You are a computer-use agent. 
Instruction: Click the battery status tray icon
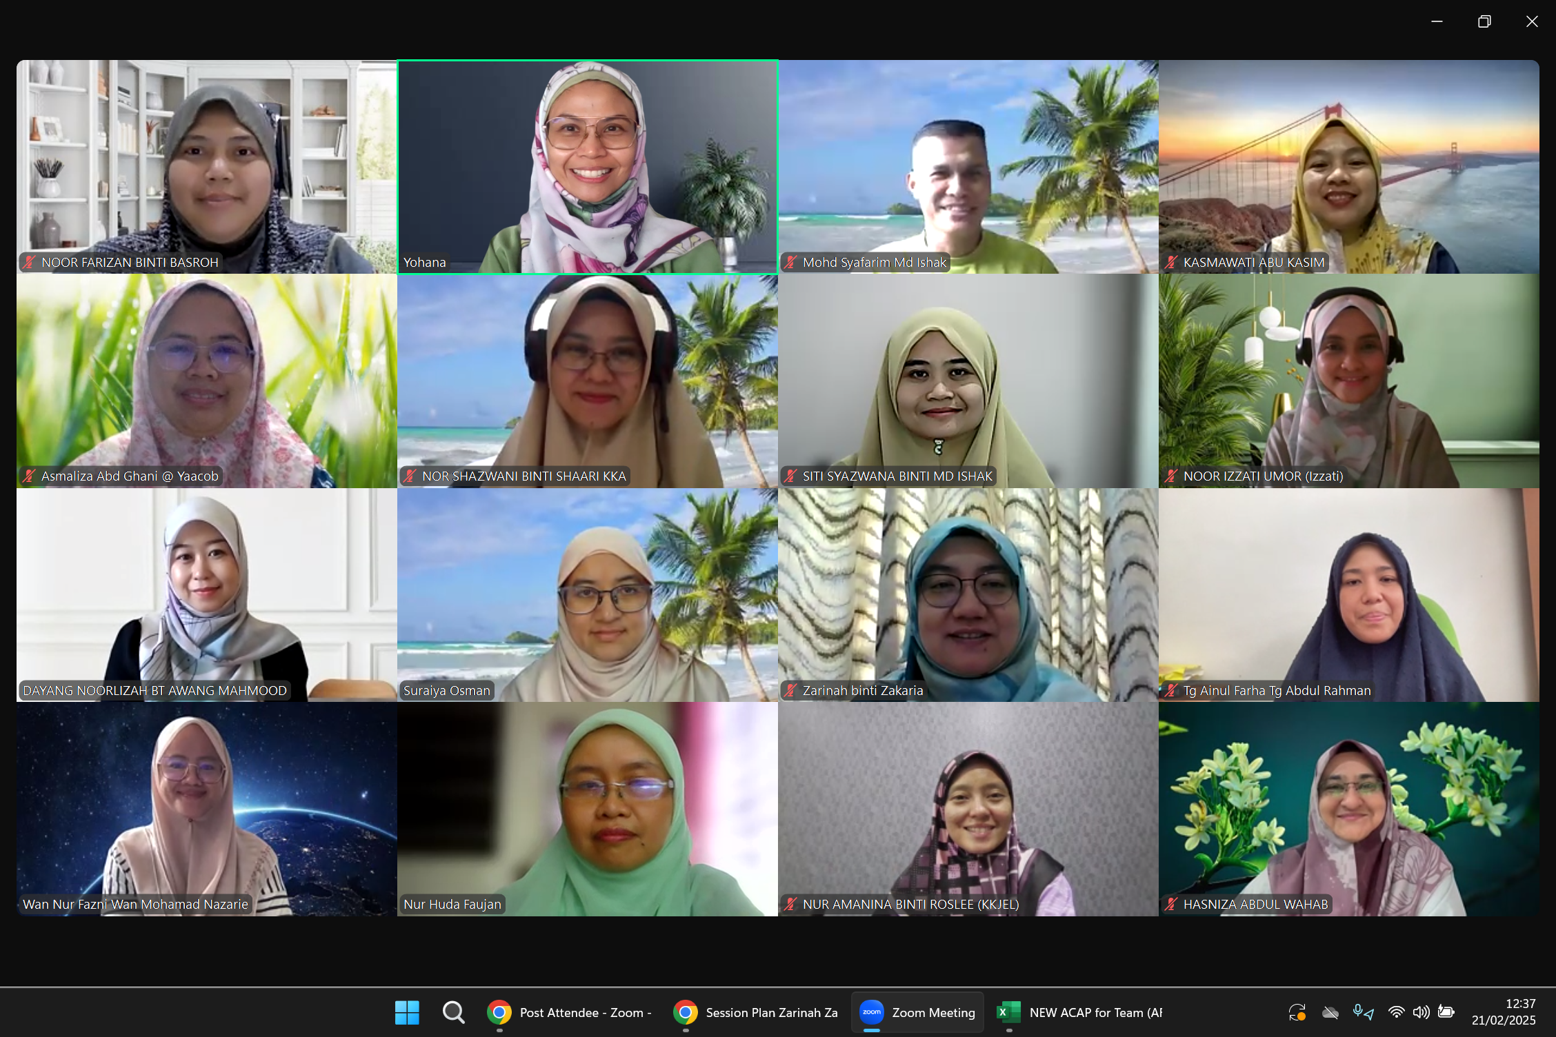pyautogui.click(x=1446, y=1012)
